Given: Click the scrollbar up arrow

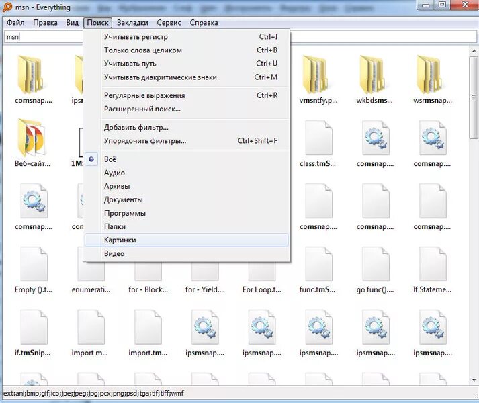Looking at the screenshot, I should pos(474,51).
